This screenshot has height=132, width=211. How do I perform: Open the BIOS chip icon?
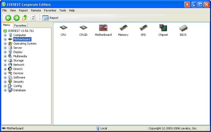pyautogui.click(x=183, y=28)
